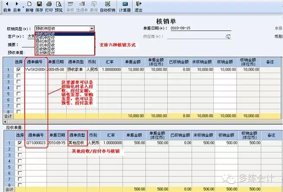Click the 新增 new document icon
This screenshot has width=283, height=192.
point(29,6)
